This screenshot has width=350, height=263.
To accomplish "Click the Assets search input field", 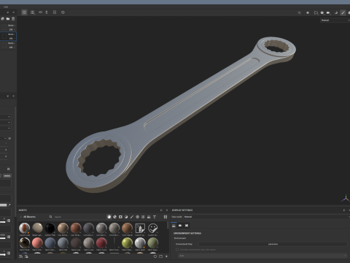I will pyautogui.click(x=78, y=217).
